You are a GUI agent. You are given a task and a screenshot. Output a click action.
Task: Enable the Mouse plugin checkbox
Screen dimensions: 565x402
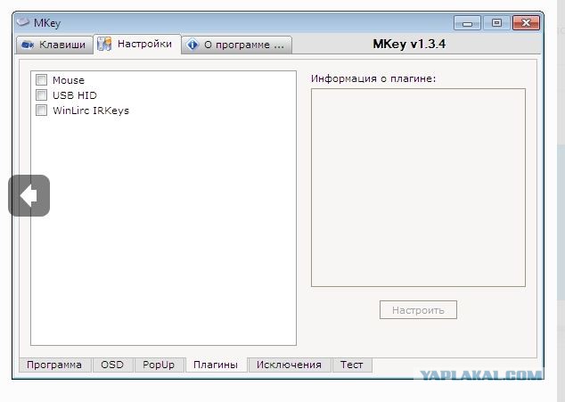(x=41, y=79)
